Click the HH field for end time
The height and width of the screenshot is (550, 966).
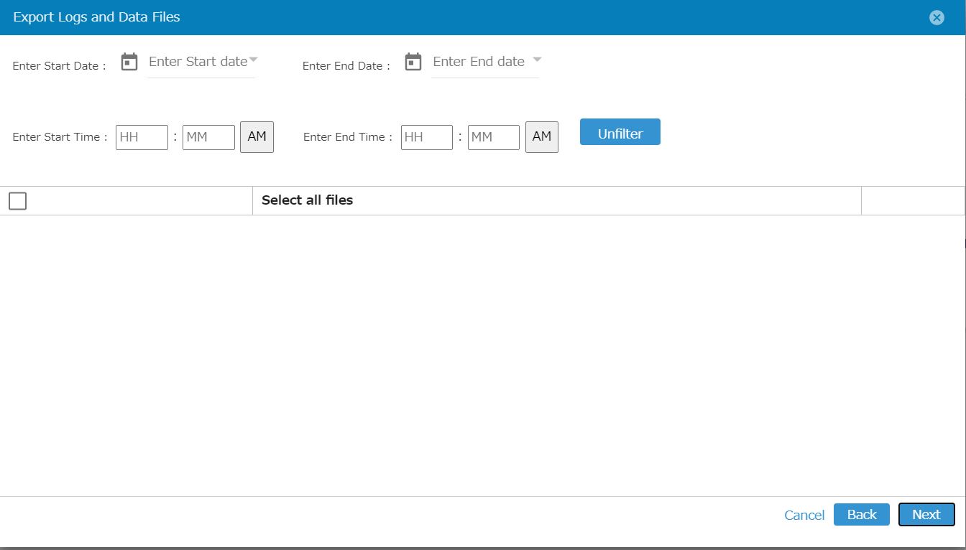pyautogui.click(x=426, y=136)
